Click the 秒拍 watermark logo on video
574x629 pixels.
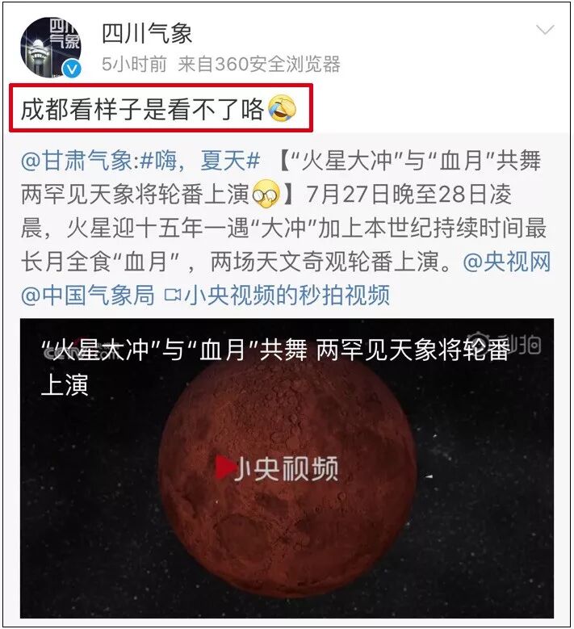coord(508,345)
